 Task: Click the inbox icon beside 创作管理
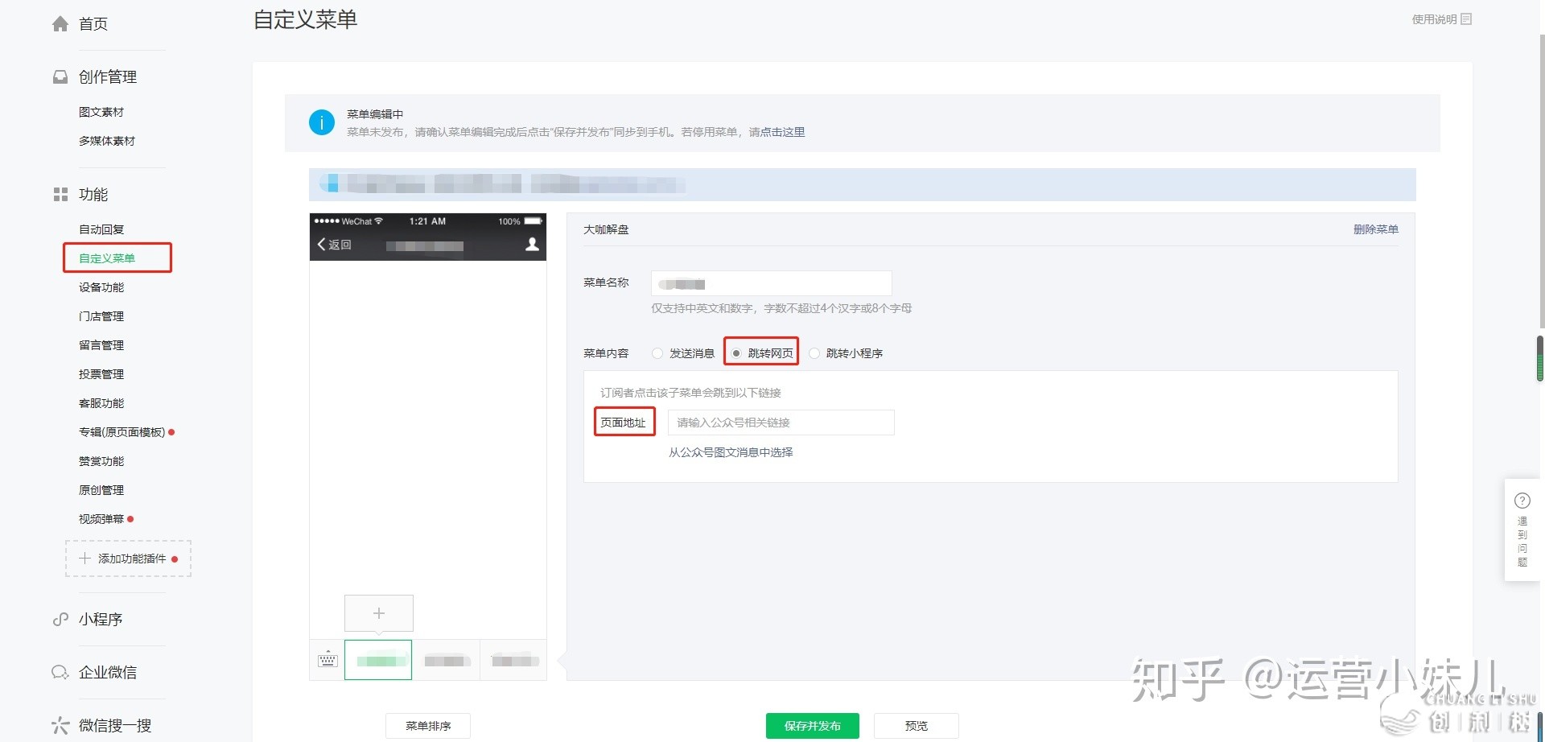pos(60,77)
